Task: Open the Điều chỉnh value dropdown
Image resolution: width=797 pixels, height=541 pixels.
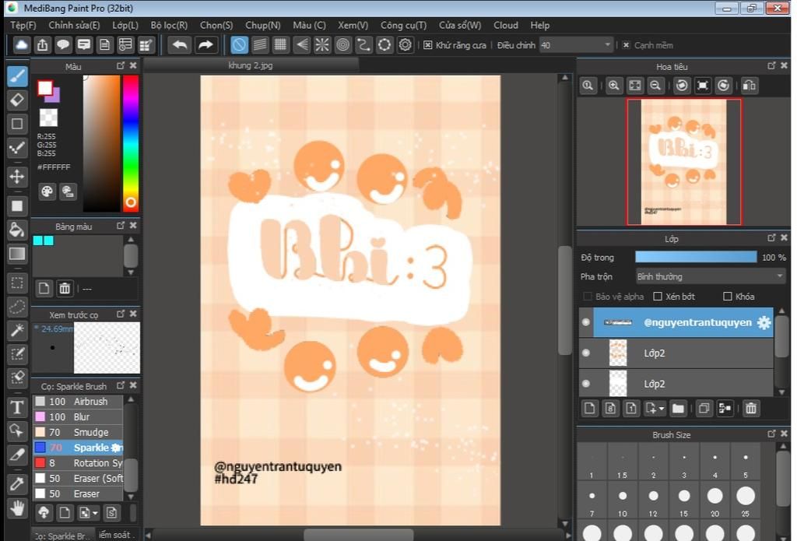Action: click(x=607, y=45)
